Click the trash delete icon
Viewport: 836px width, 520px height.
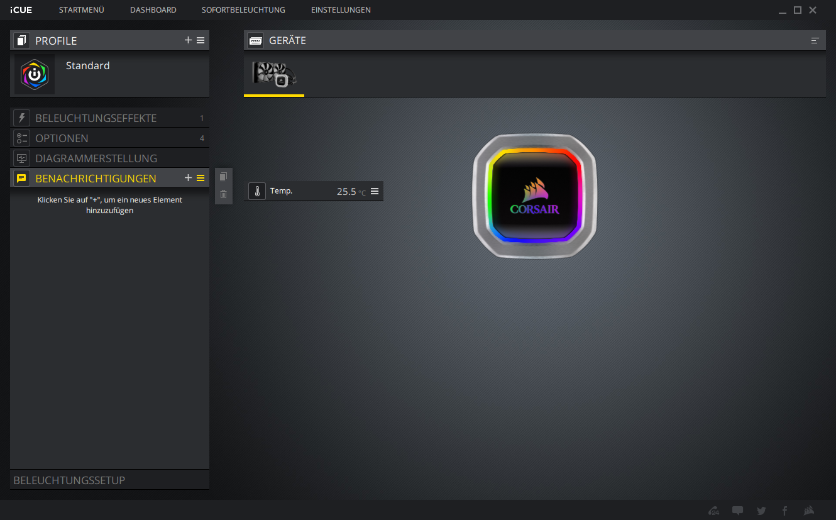tap(223, 194)
